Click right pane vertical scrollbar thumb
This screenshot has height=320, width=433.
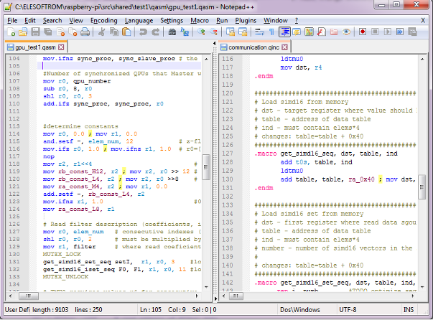(422, 187)
